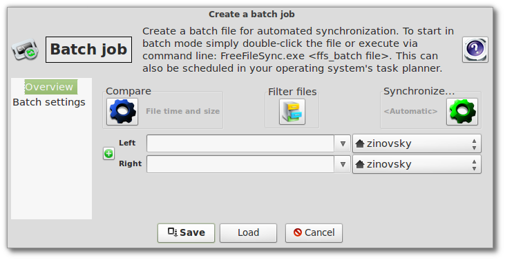Click the 'Compare' group label
Image resolution: width=505 pixels, height=260 pixels.
128,91
